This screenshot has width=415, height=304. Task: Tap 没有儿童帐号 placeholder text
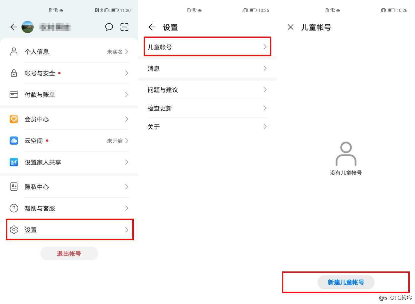point(346,173)
